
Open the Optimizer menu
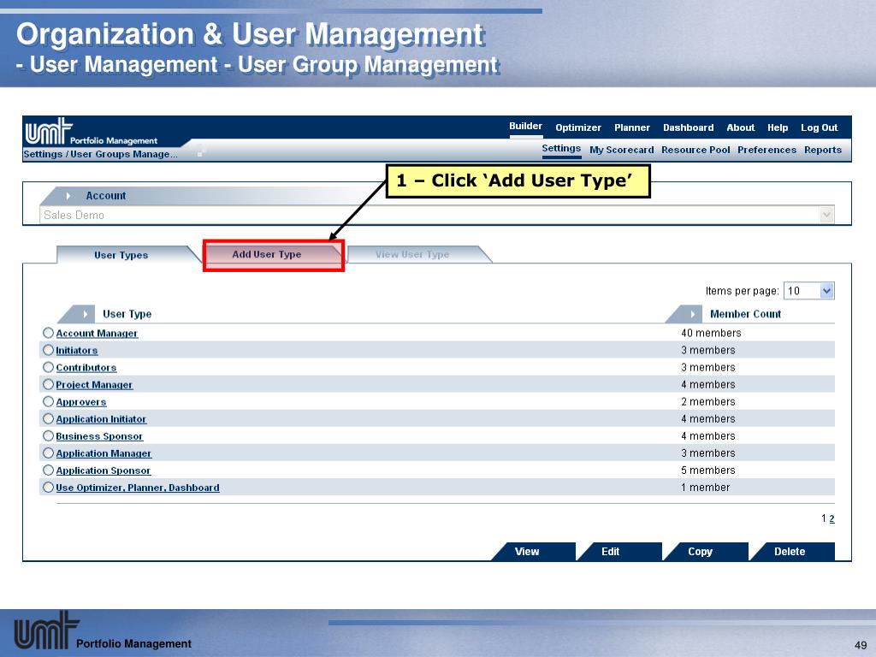click(578, 127)
